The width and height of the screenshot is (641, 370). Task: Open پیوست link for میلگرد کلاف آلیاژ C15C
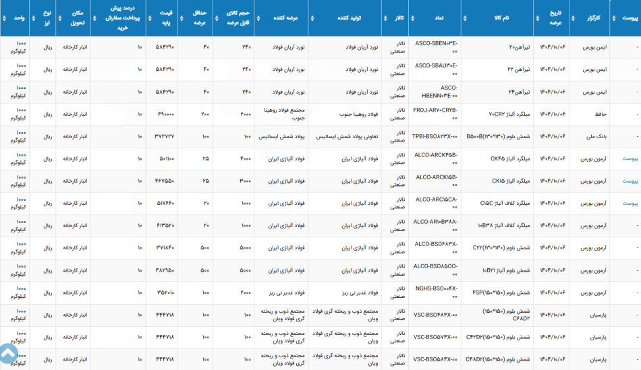[630, 204]
